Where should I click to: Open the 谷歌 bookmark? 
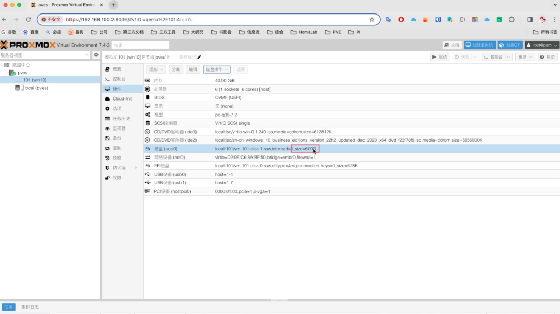(9, 32)
